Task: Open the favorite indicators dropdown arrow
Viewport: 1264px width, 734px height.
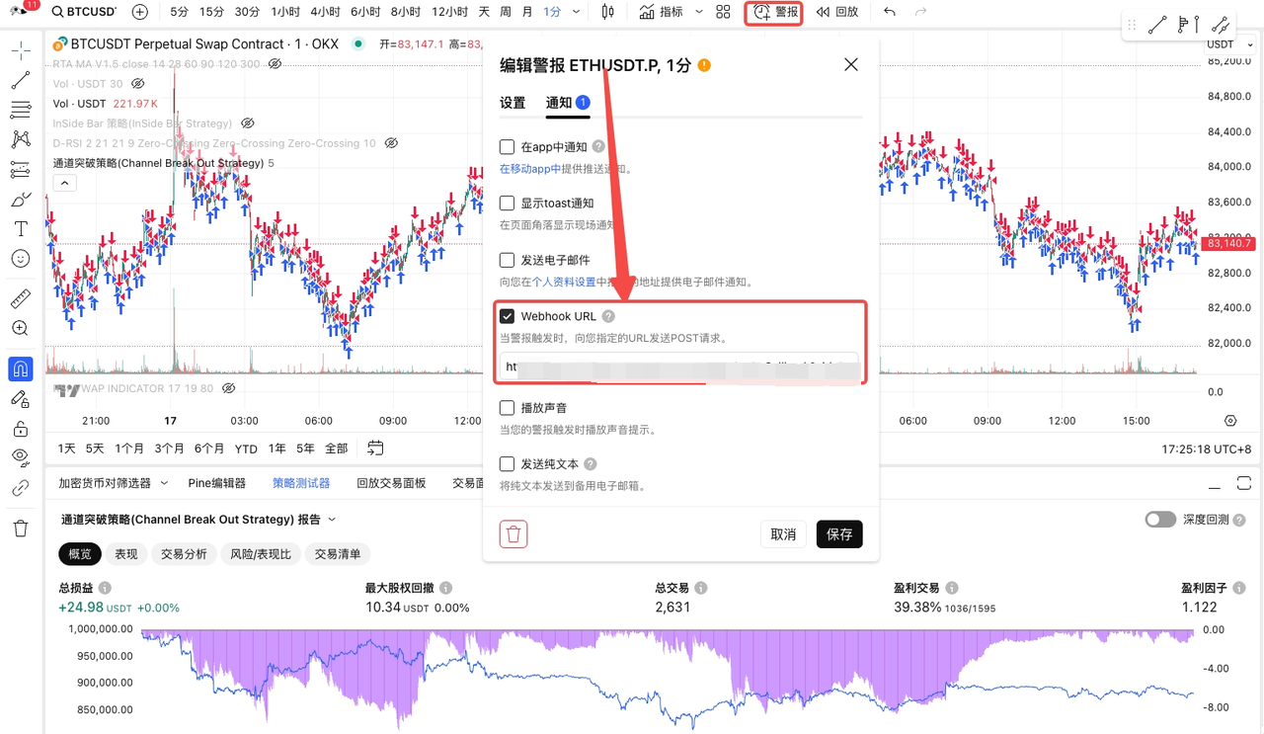Action: click(x=699, y=12)
